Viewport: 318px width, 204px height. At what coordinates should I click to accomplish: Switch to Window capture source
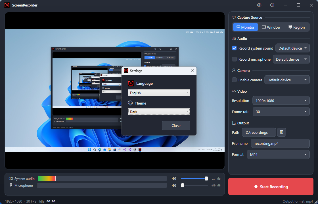pyautogui.click(x=271, y=27)
